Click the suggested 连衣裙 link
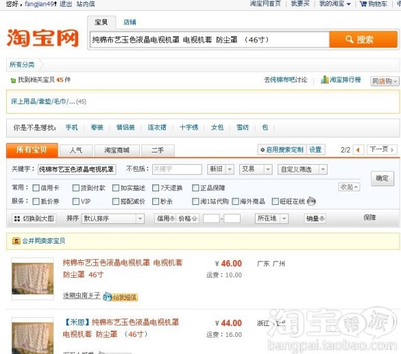 157,127
